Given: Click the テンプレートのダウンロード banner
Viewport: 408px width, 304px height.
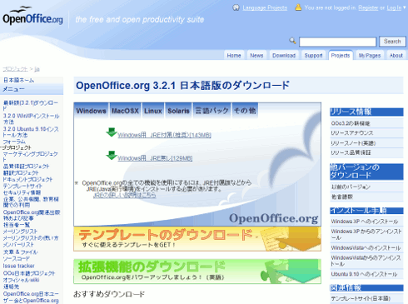Looking at the screenshot, I should [x=197, y=239].
